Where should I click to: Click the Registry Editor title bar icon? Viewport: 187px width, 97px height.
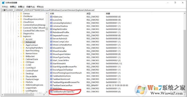(x=3, y=2)
